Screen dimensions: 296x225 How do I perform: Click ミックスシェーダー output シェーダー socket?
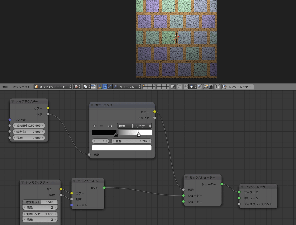click(x=222, y=184)
